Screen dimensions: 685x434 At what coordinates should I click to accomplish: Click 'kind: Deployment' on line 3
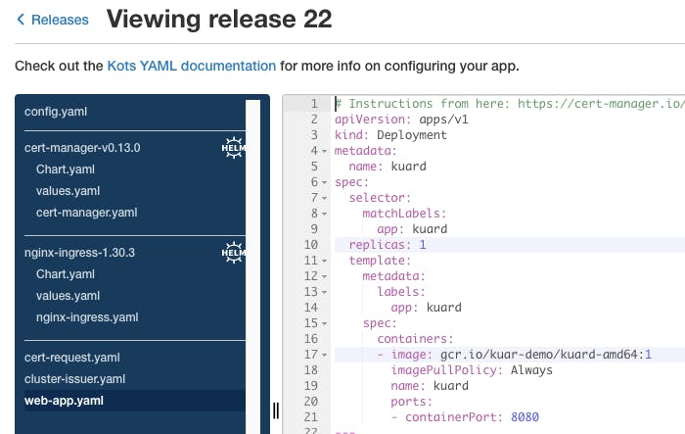click(x=390, y=135)
